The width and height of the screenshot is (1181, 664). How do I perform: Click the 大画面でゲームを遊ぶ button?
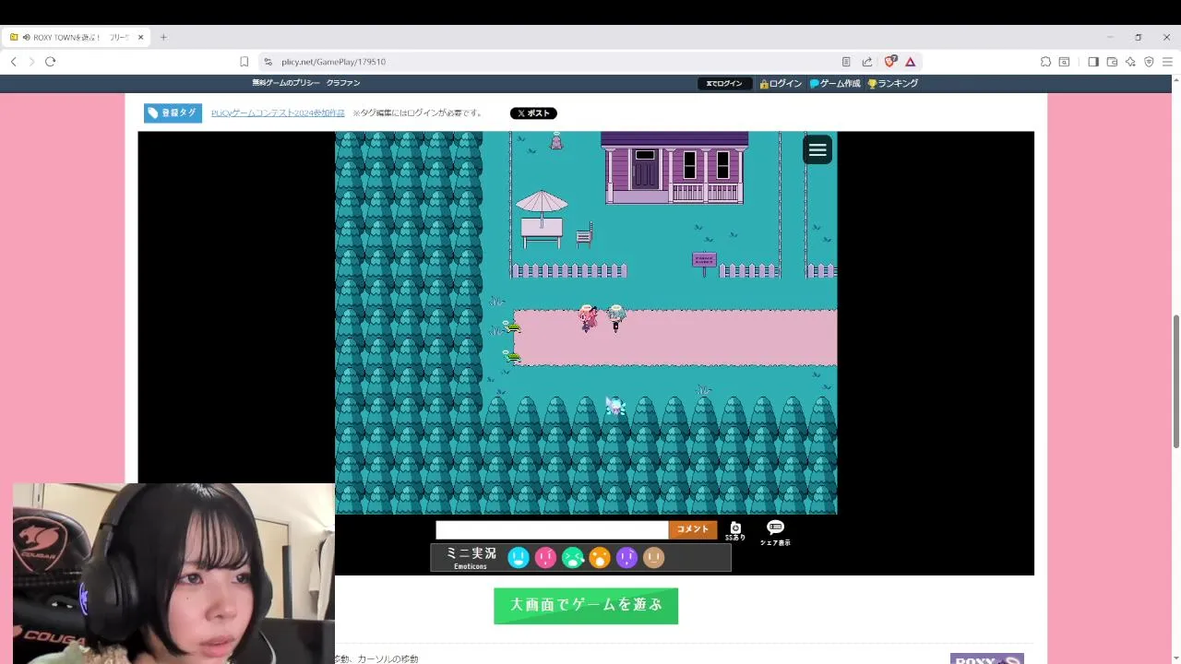tap(586, 606)
